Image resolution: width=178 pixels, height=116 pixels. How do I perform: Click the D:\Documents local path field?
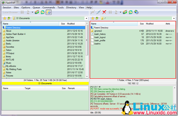[x=49, y=18]
